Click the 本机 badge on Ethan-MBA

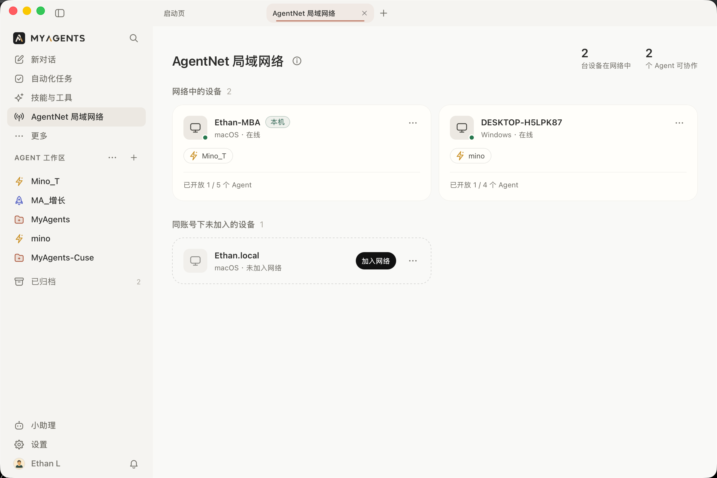(278, 122)
